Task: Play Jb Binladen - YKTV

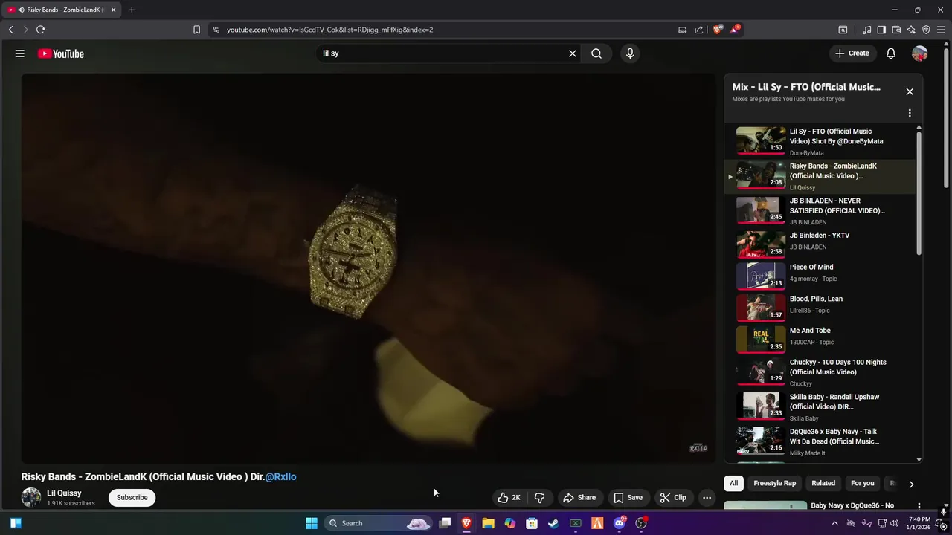Action: [820, 244]
